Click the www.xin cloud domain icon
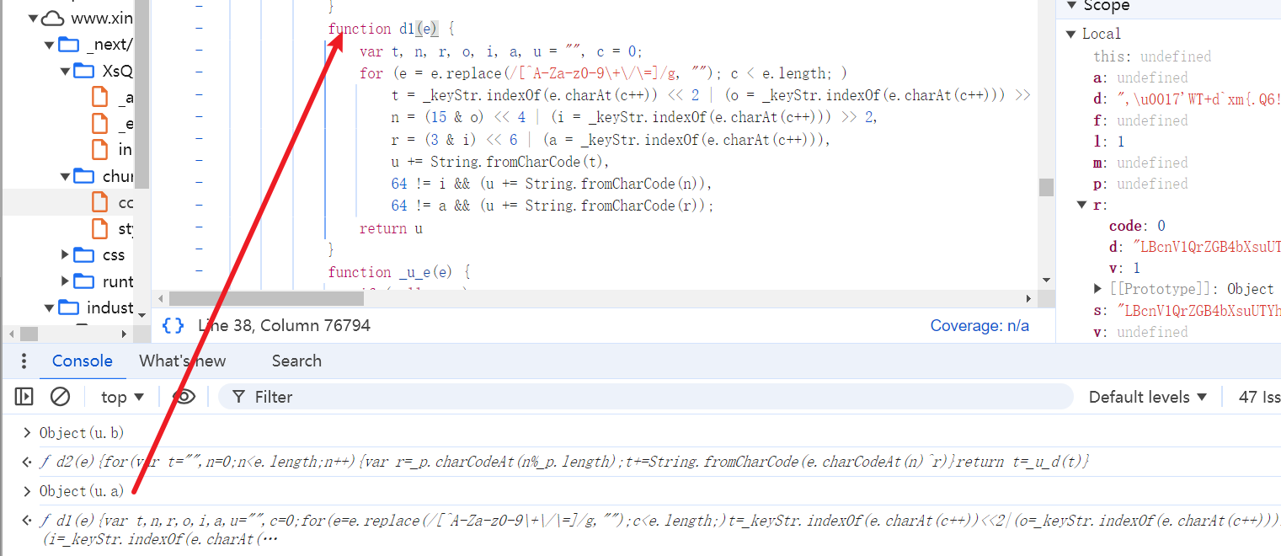 (52, 18)
